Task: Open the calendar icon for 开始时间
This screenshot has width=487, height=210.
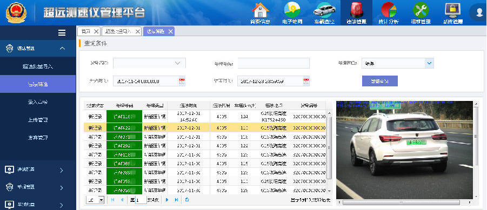Action: pyautogui.click(x=182, y=82)
